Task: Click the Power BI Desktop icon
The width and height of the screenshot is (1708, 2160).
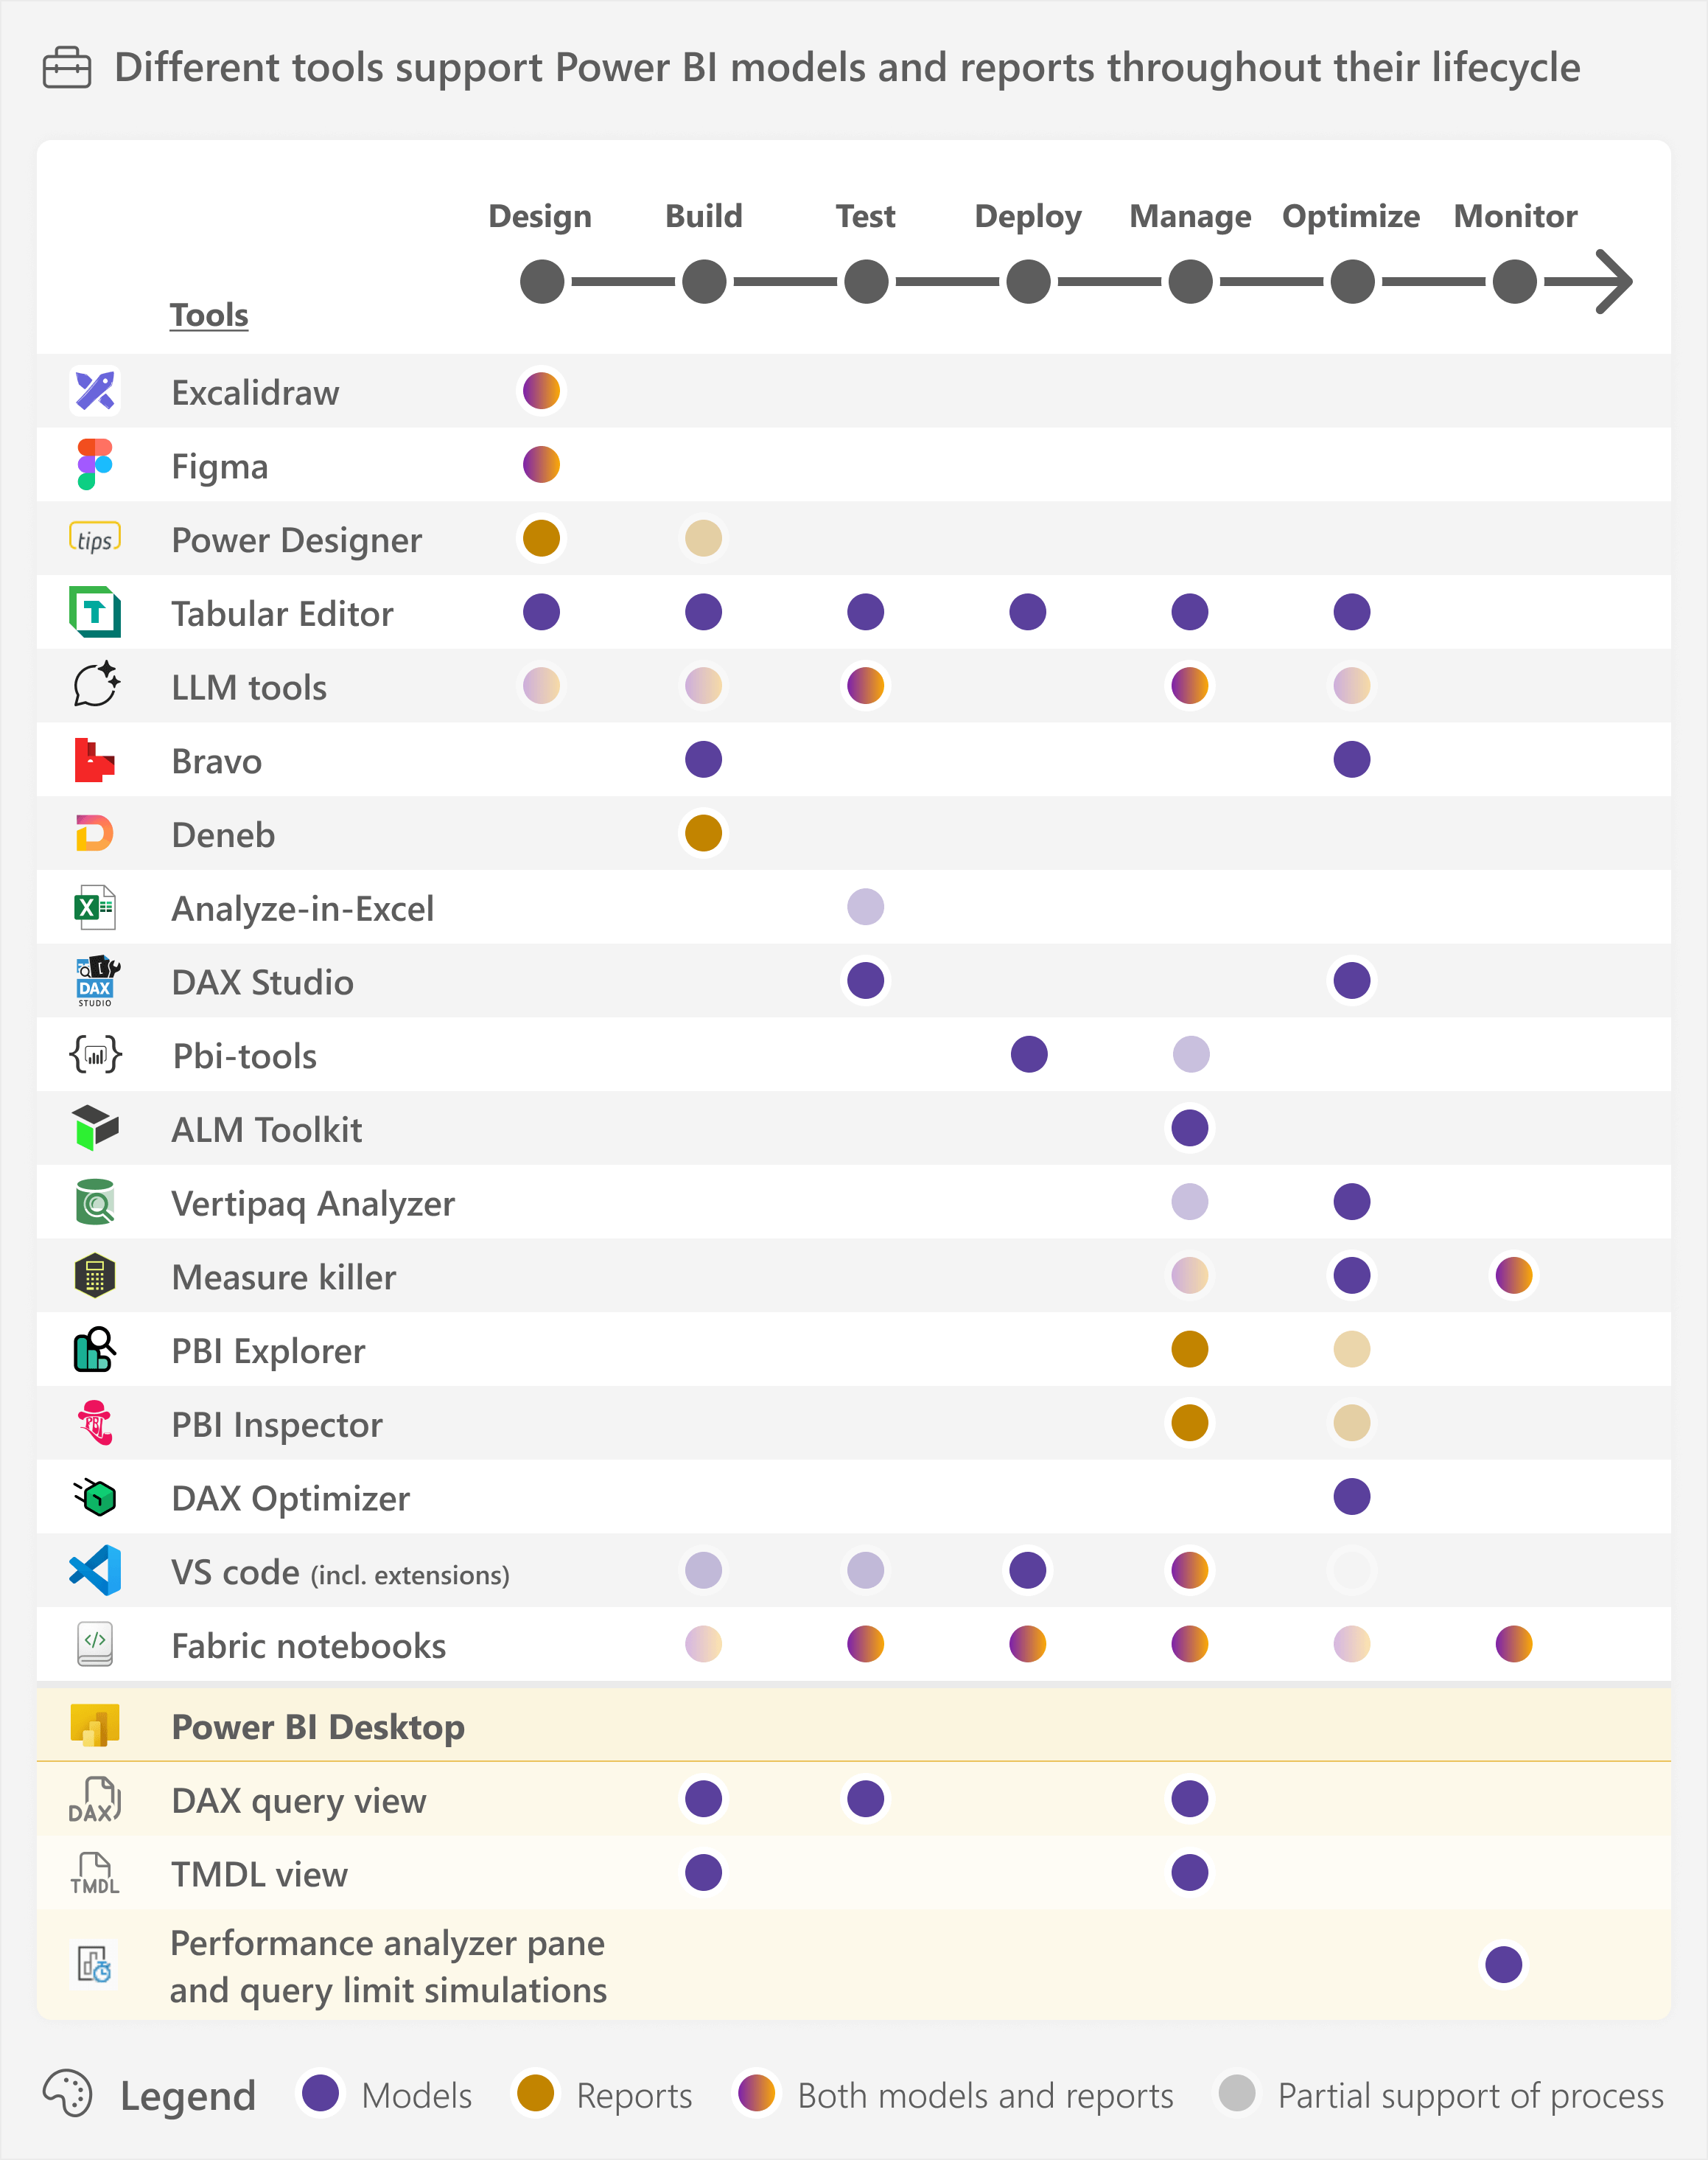Action: point(95,1725)
